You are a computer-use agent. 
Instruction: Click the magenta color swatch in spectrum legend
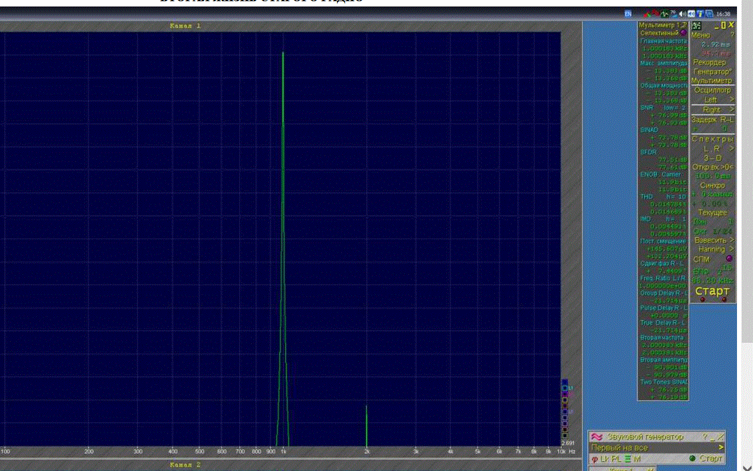pos(564,394)
